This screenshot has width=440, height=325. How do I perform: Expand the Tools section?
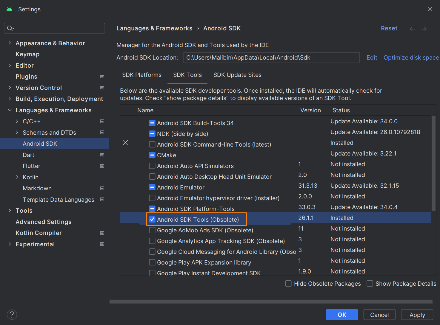tap(10, 211)
